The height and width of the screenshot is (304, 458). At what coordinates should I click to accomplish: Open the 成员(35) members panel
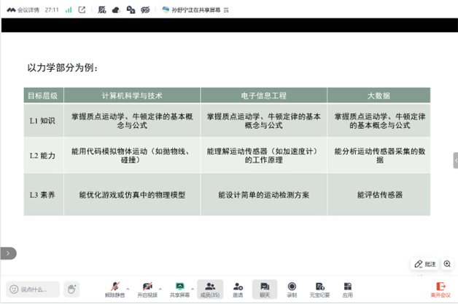209,289
